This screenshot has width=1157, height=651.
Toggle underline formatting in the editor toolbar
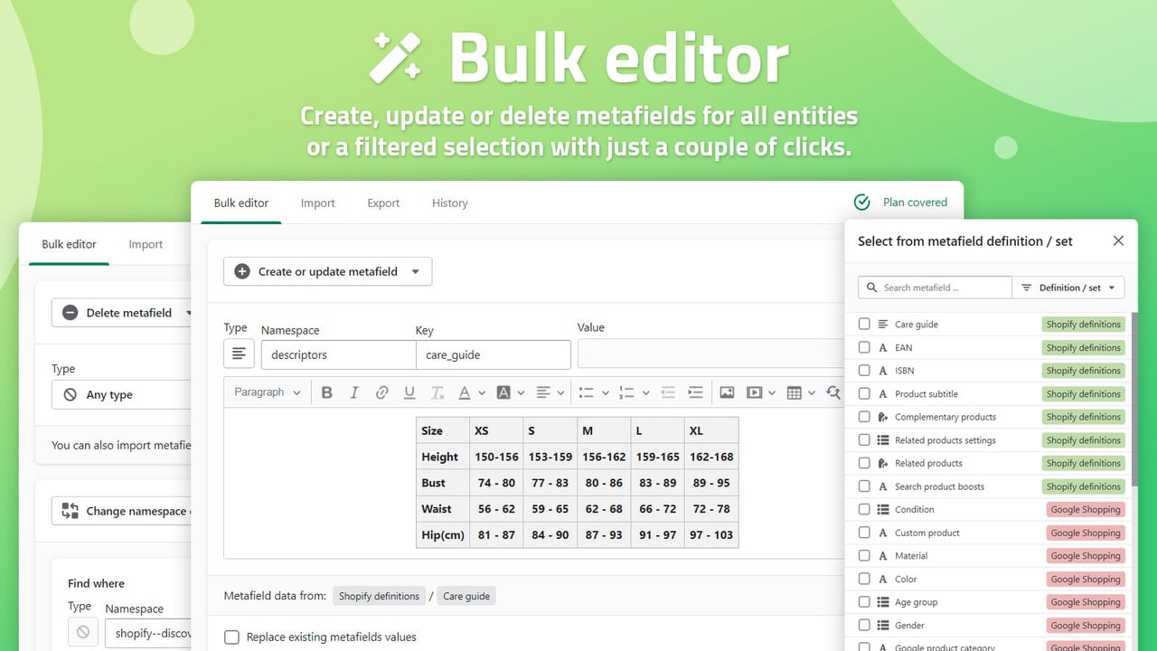[x=409, y=392]
